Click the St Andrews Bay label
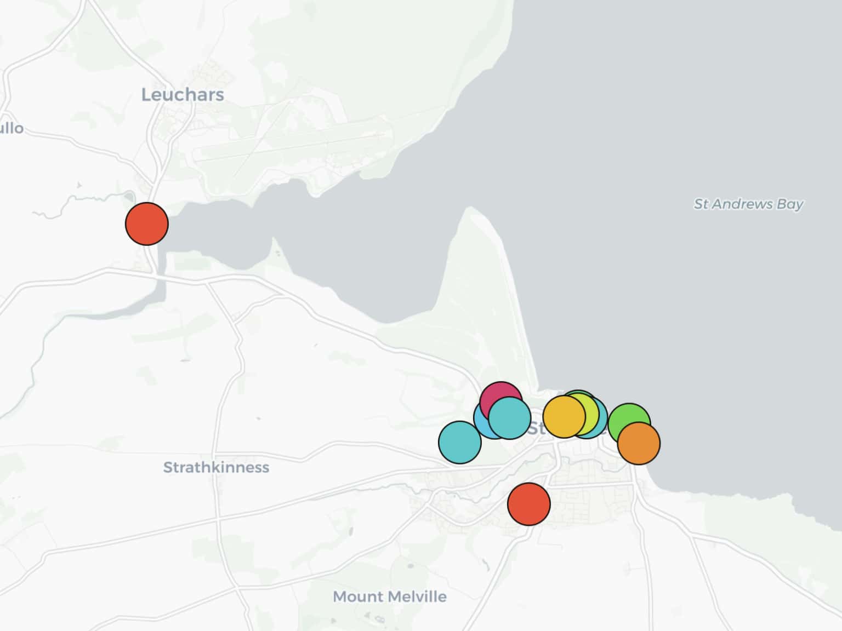 (748, 204)
